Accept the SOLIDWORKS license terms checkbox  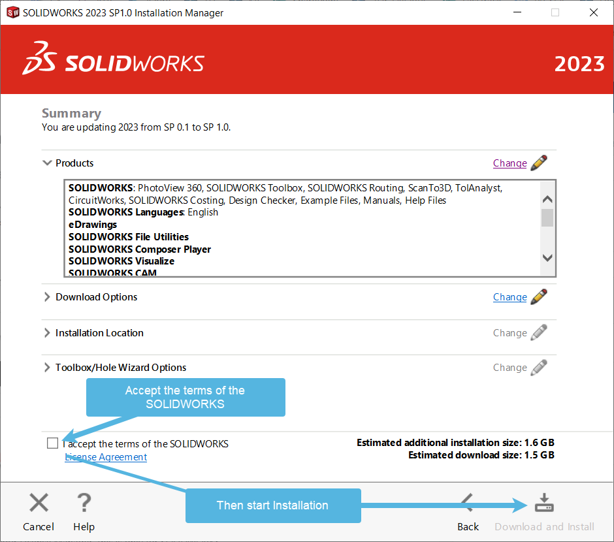(x=52, y=443)
